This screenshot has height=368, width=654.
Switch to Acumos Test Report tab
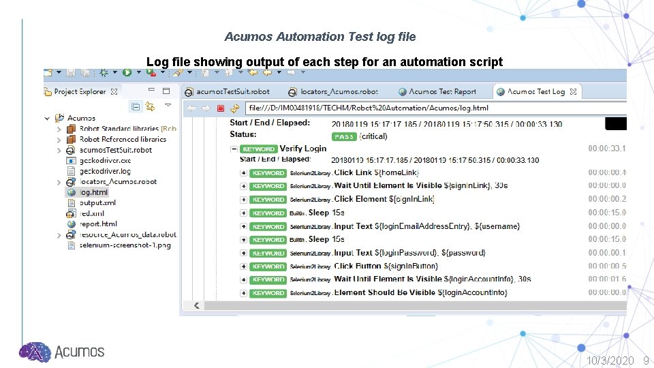(437, 92)
